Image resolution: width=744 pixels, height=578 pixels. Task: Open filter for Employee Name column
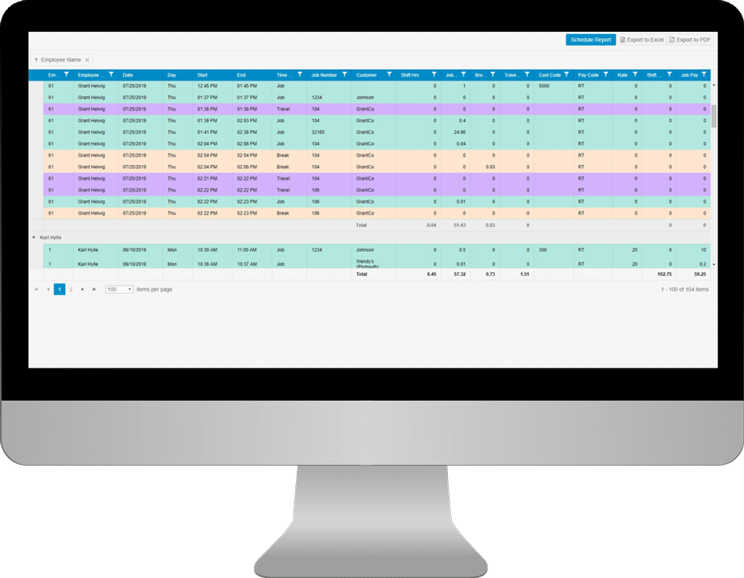click(x=111, y=74)
